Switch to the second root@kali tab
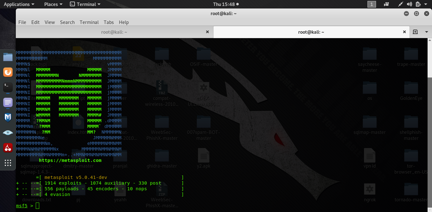The width and height of the screenshot is (432, 212). (311, 32)
